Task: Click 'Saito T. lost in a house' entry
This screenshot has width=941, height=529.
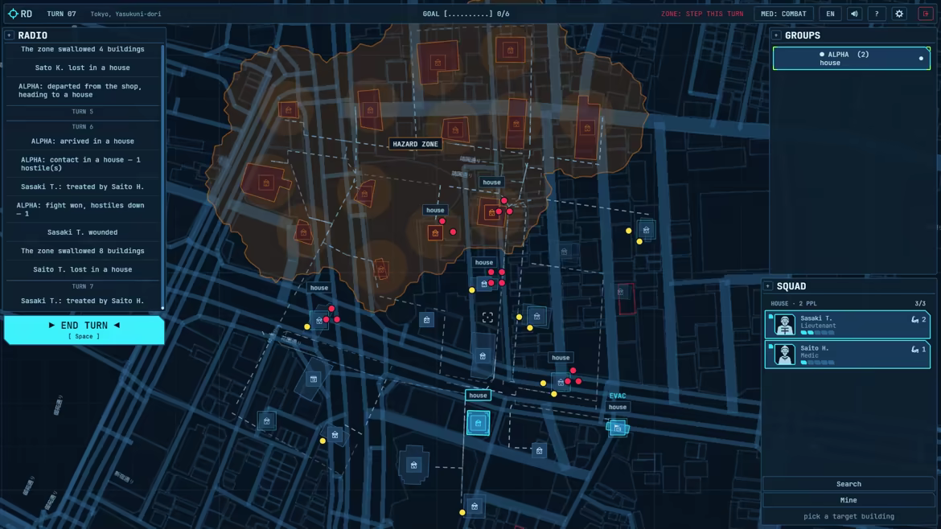Action: coord(82,270)
